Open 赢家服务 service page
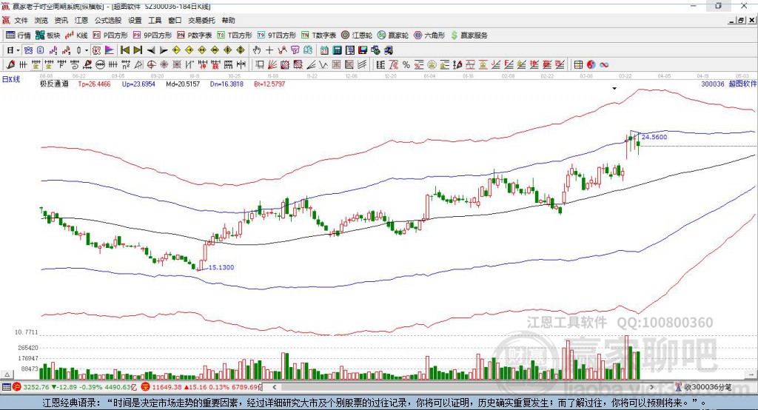The height and width of the screenshot is (410, 758). click(469, 36)
